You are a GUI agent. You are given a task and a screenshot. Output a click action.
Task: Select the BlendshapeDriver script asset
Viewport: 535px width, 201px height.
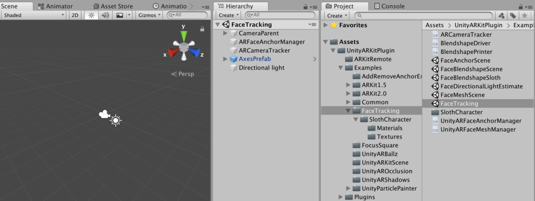click(x=466, y=43)
